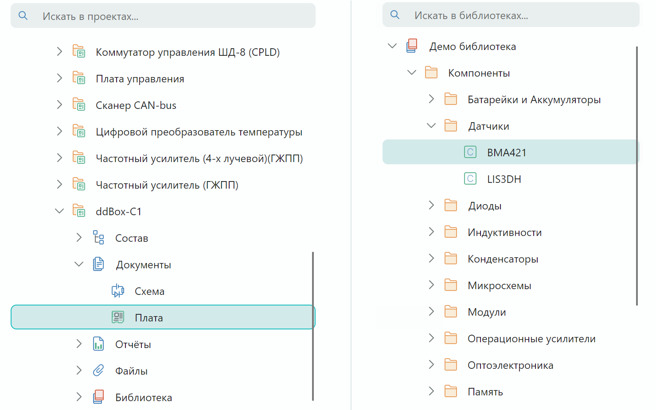Click the library book icon beside Демо библиотека
656x410 pixels.
412,46
